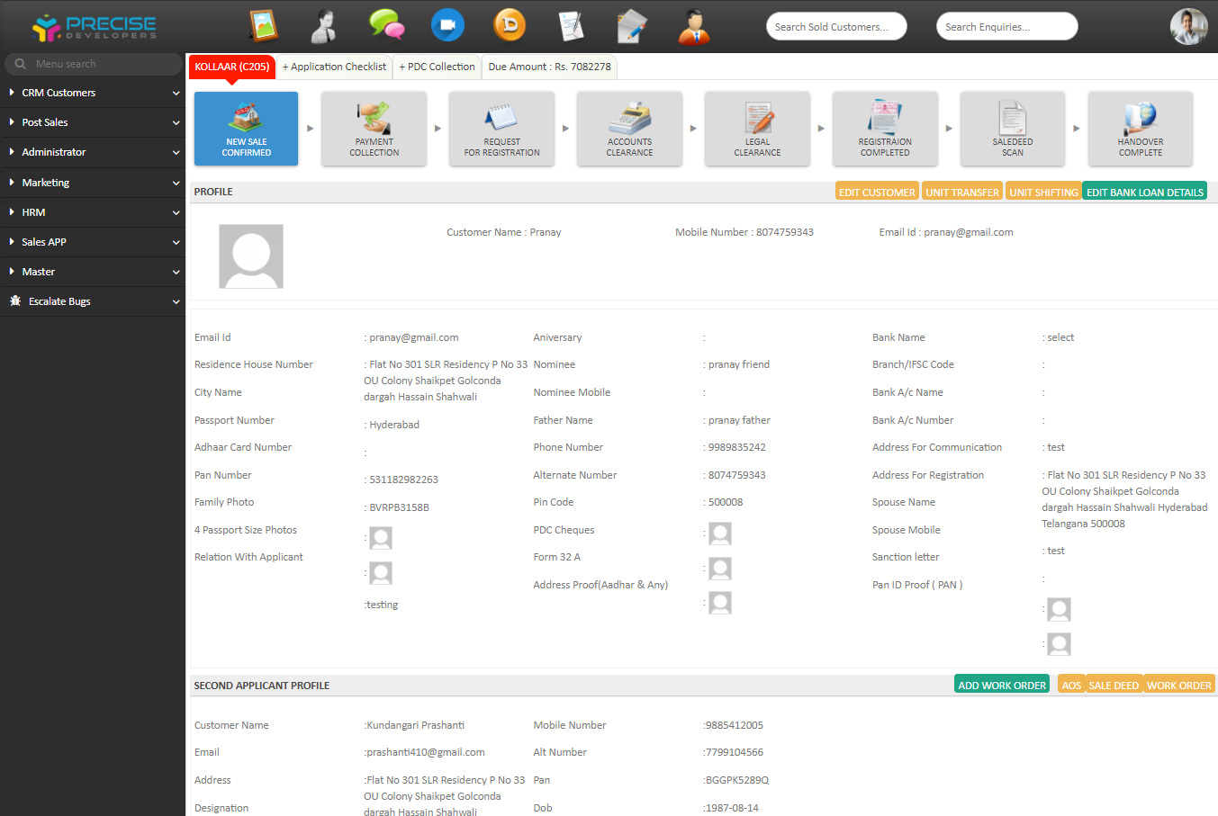
Task: Open the ACCOUNTS CLEARANCE stage icon
Action: click(629, 128)
